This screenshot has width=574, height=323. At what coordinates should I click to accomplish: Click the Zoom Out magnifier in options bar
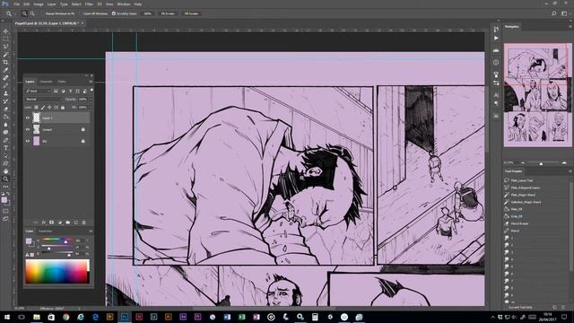[x=32, y=13]
